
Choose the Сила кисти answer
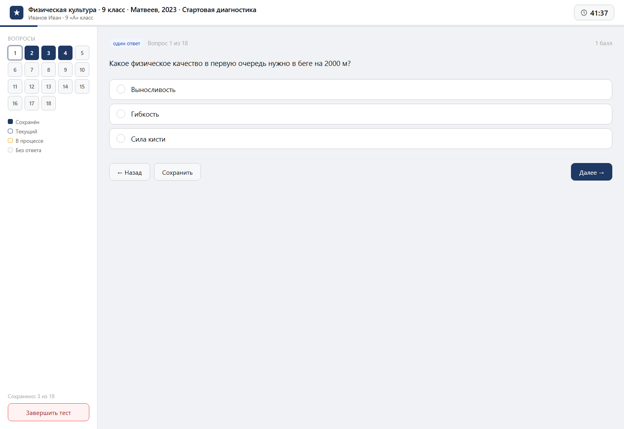(x=360, y=139)
